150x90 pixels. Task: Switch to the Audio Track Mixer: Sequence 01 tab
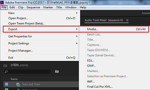[104, 20]
